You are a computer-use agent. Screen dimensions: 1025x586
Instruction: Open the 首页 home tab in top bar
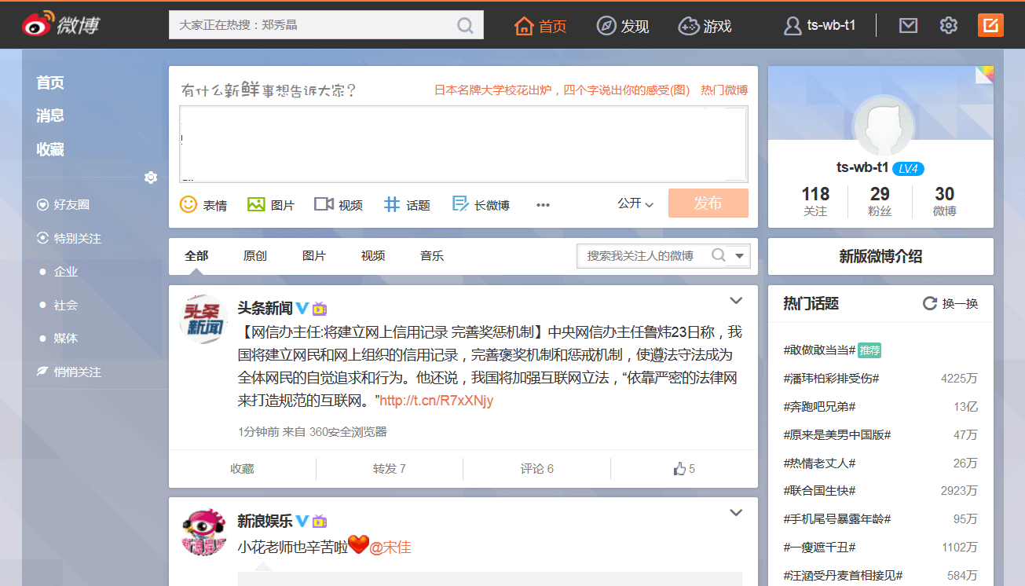[x=540, y=26]
